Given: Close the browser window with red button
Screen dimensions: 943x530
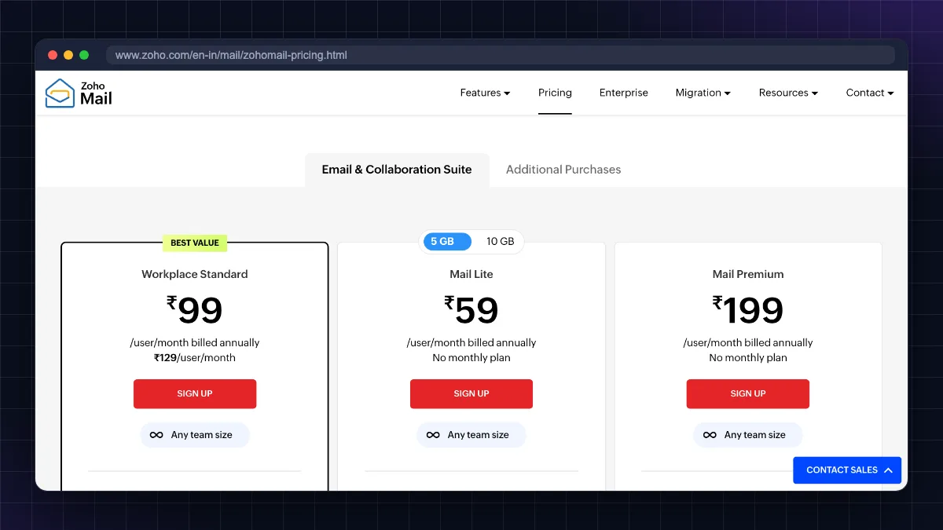Looking at the screenshot, I should [x=53, y=55].
